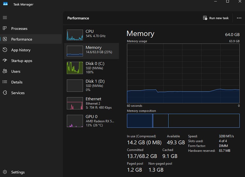Click the Performance heading title
The height and width of the screenshot is (177, 245).
click(x=78, y=18)
